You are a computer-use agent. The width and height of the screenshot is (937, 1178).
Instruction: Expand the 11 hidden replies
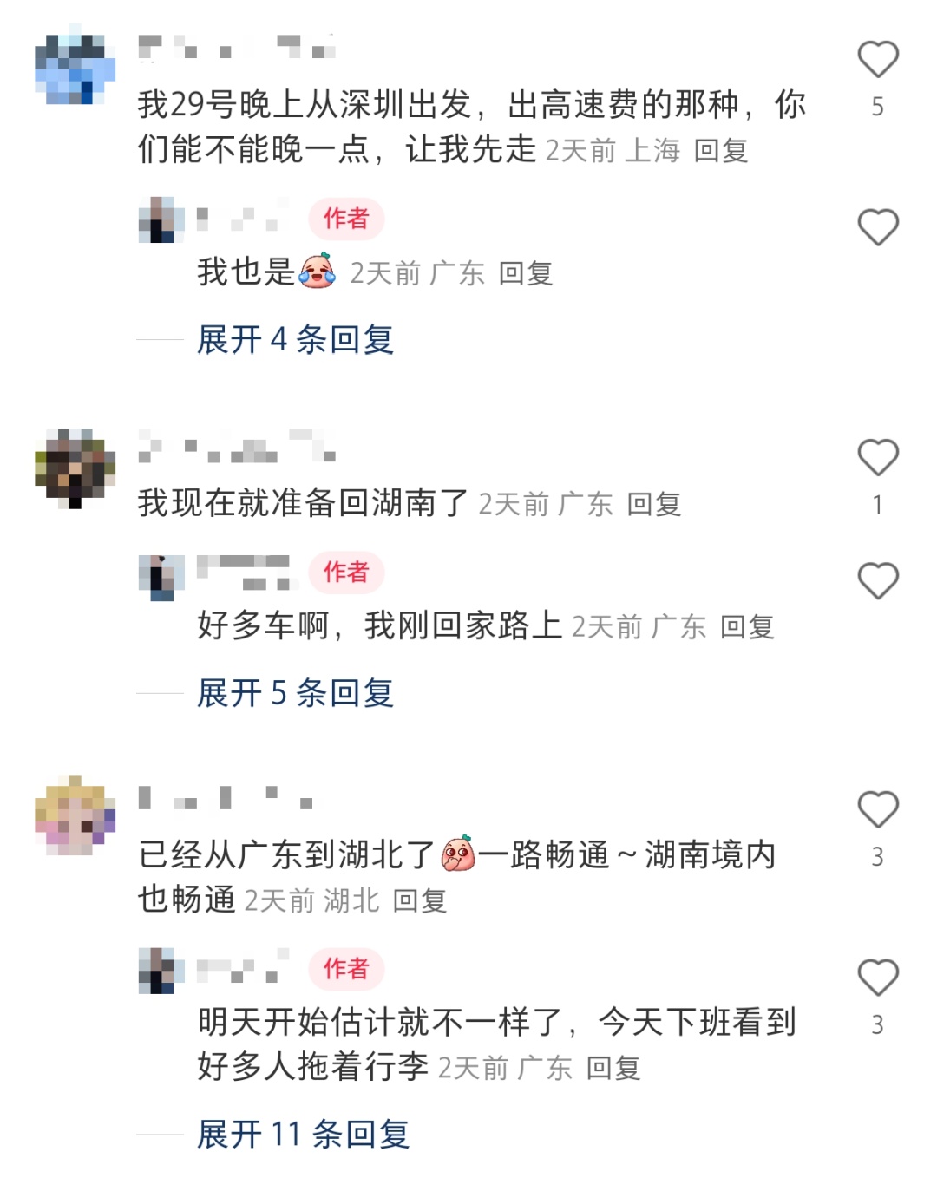click(x=304, y=1134)
